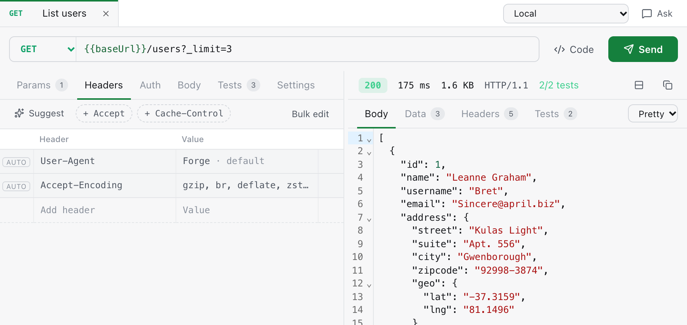This screenshot has width=687, height=325.
Task: Close the List users request tab
Action: pos(106,14)
